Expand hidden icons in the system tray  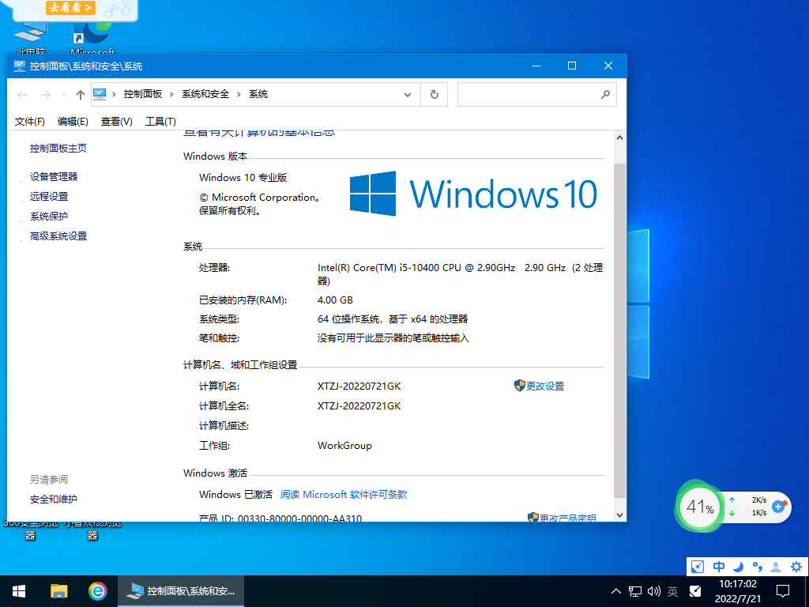pos(615,591)
